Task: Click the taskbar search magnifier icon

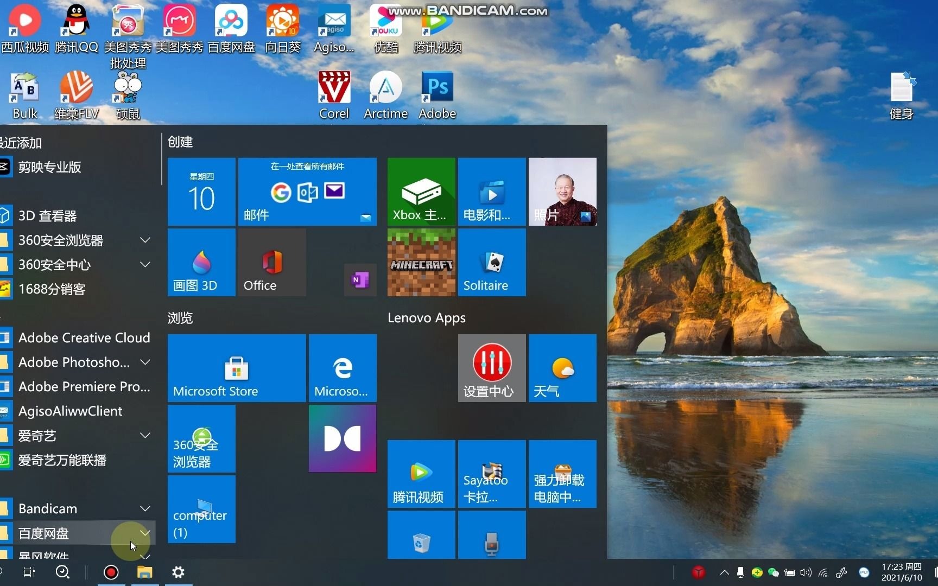Action: tap(62, 572)
